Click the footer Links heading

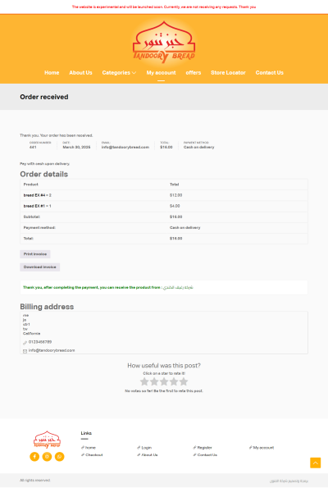pyautogui.click(x=86, y=433)
